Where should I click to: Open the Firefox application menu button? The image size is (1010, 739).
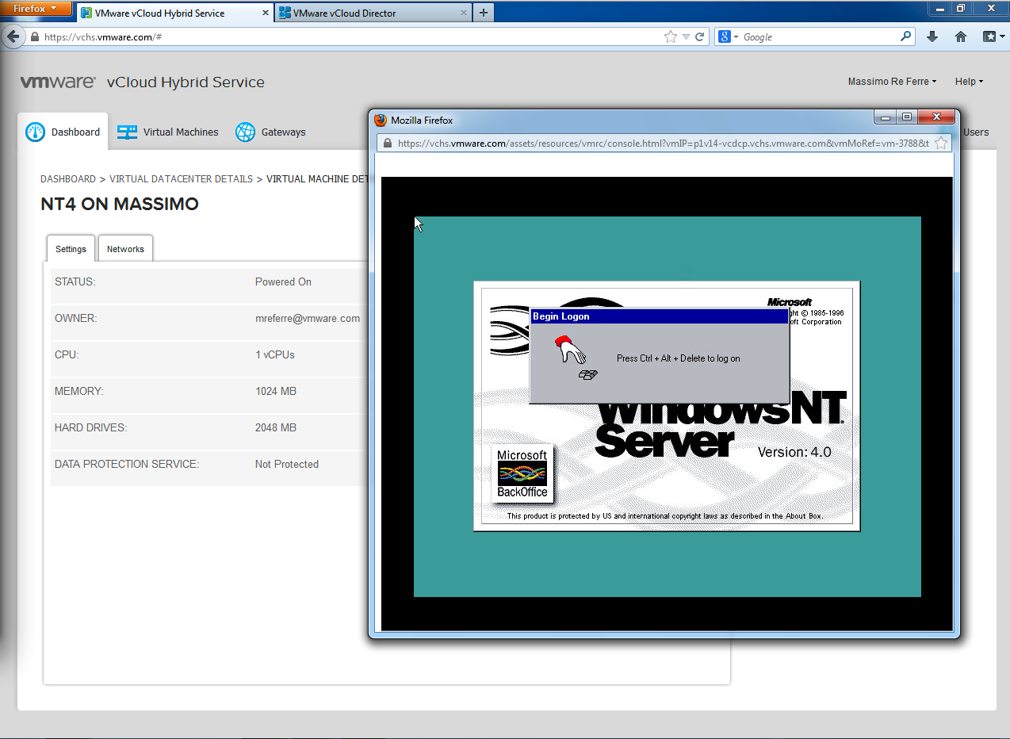coord(35,9)
